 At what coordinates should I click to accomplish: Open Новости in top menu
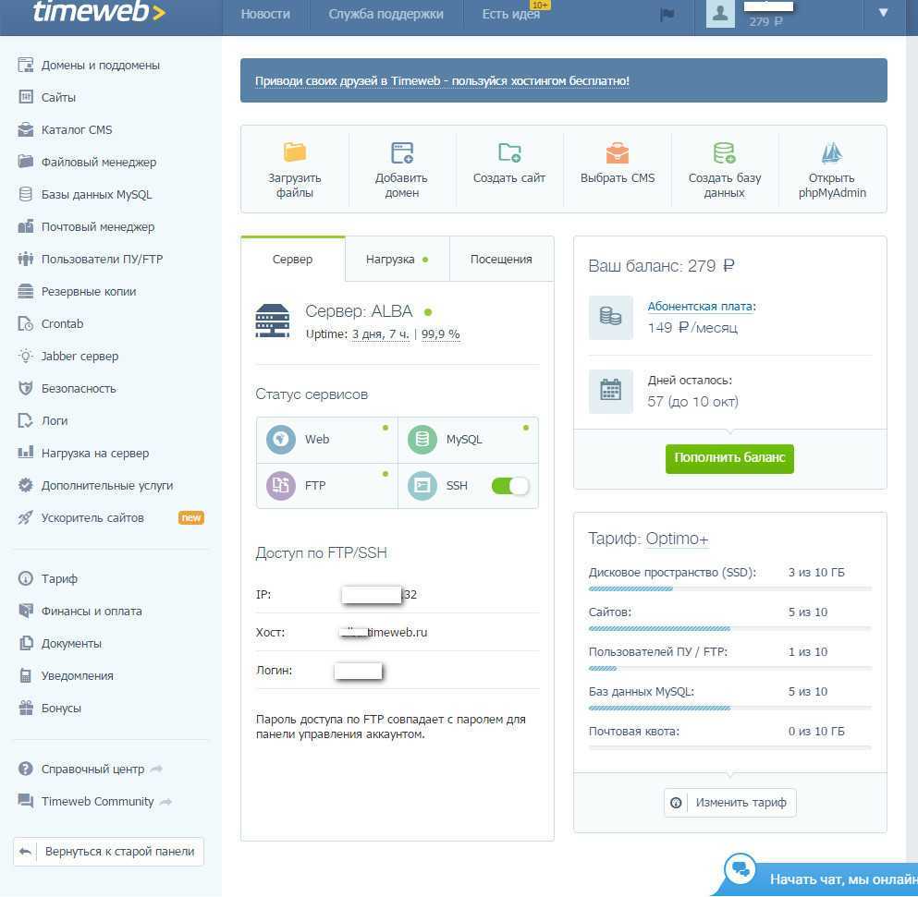(x=265, y=14)
